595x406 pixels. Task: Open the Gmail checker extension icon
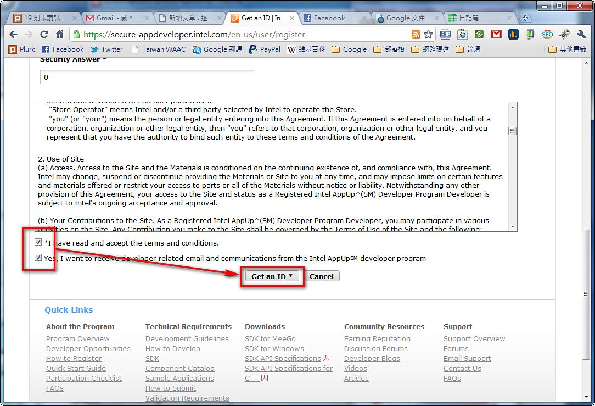pos(496,35)
